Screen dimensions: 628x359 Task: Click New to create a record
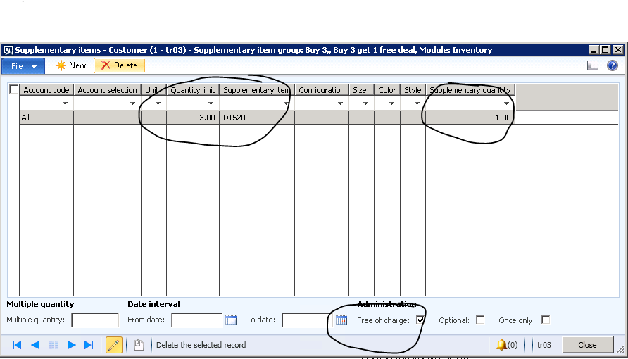click(x=71, y=65)
